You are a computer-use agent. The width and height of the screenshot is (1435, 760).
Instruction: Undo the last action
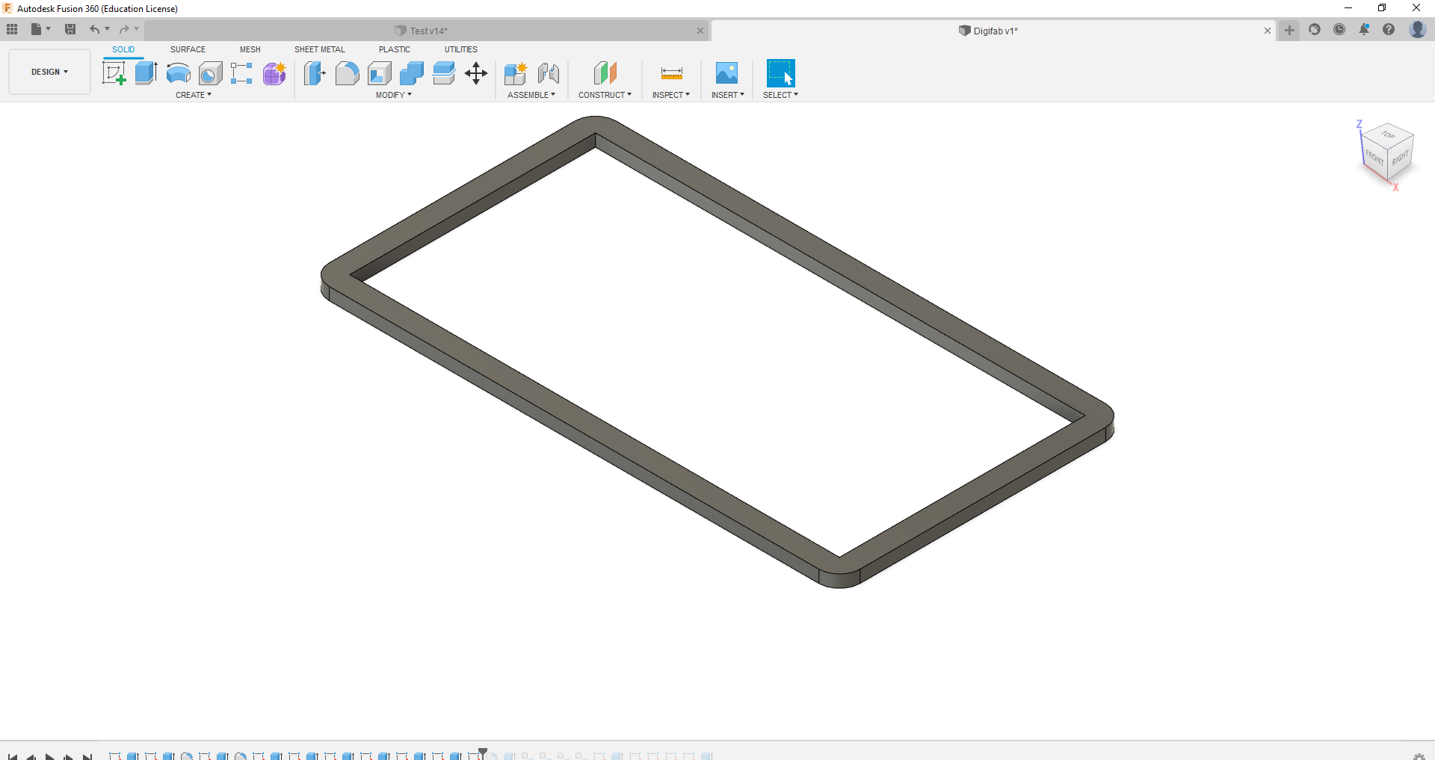pyautogui.click(x=94, y=29)
